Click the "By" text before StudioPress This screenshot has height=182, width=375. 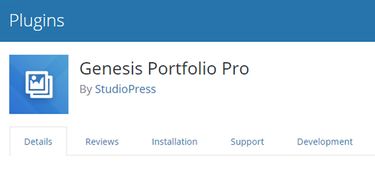86,90
